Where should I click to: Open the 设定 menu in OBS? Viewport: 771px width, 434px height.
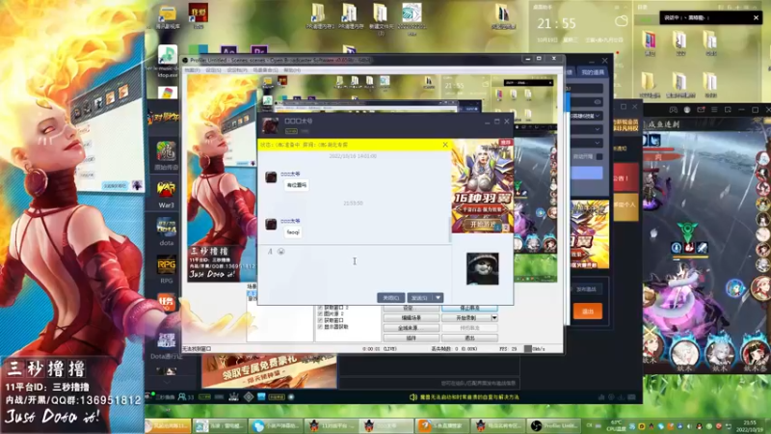point(212,70)
